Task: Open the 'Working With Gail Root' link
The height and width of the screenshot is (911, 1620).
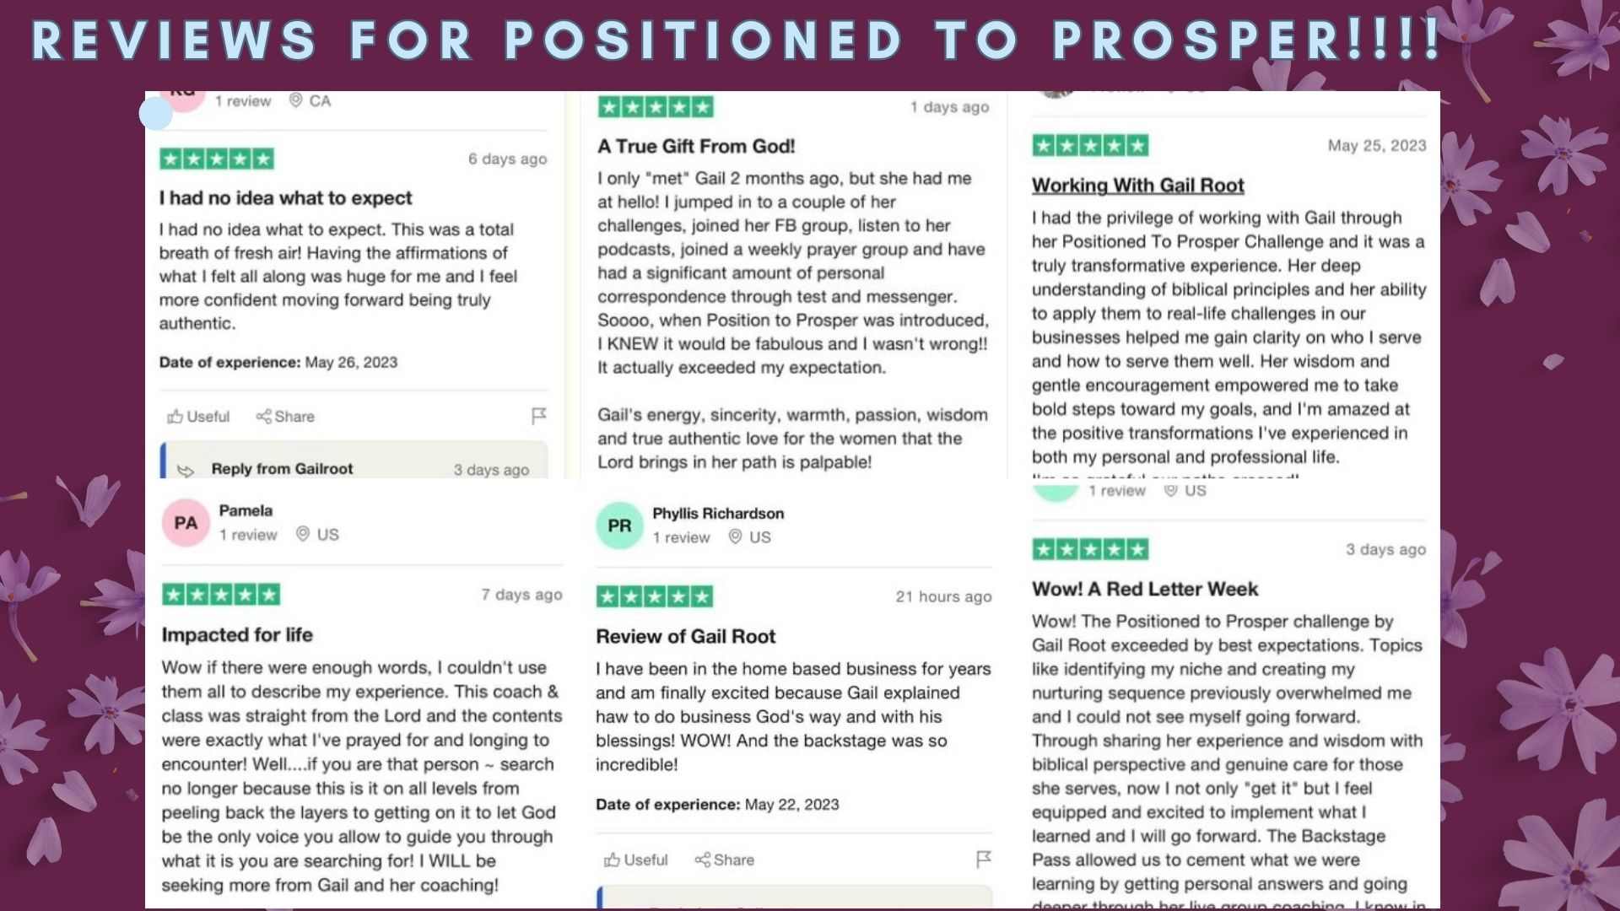Action: (x=1137, y=186)
